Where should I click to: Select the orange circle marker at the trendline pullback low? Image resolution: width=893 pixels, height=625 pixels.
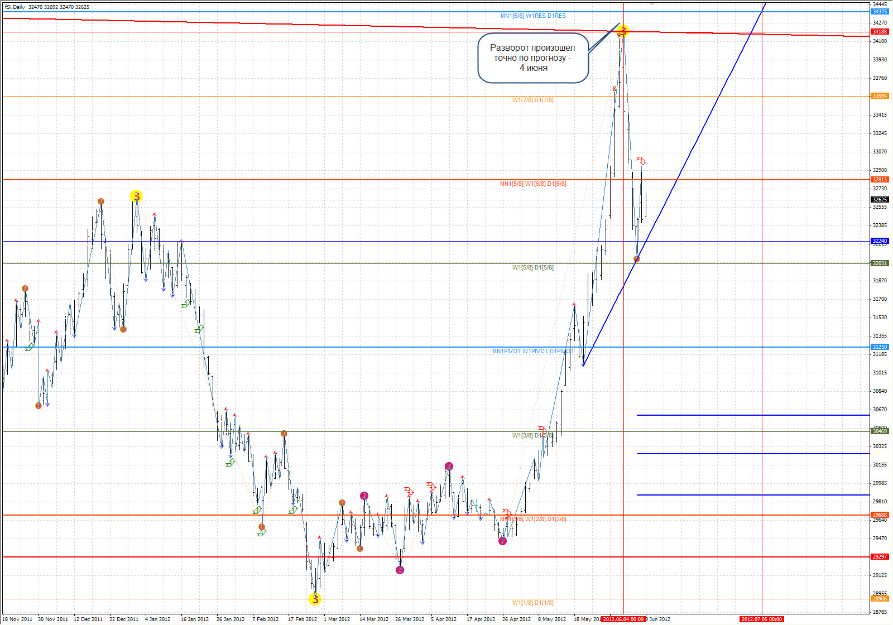637,259
